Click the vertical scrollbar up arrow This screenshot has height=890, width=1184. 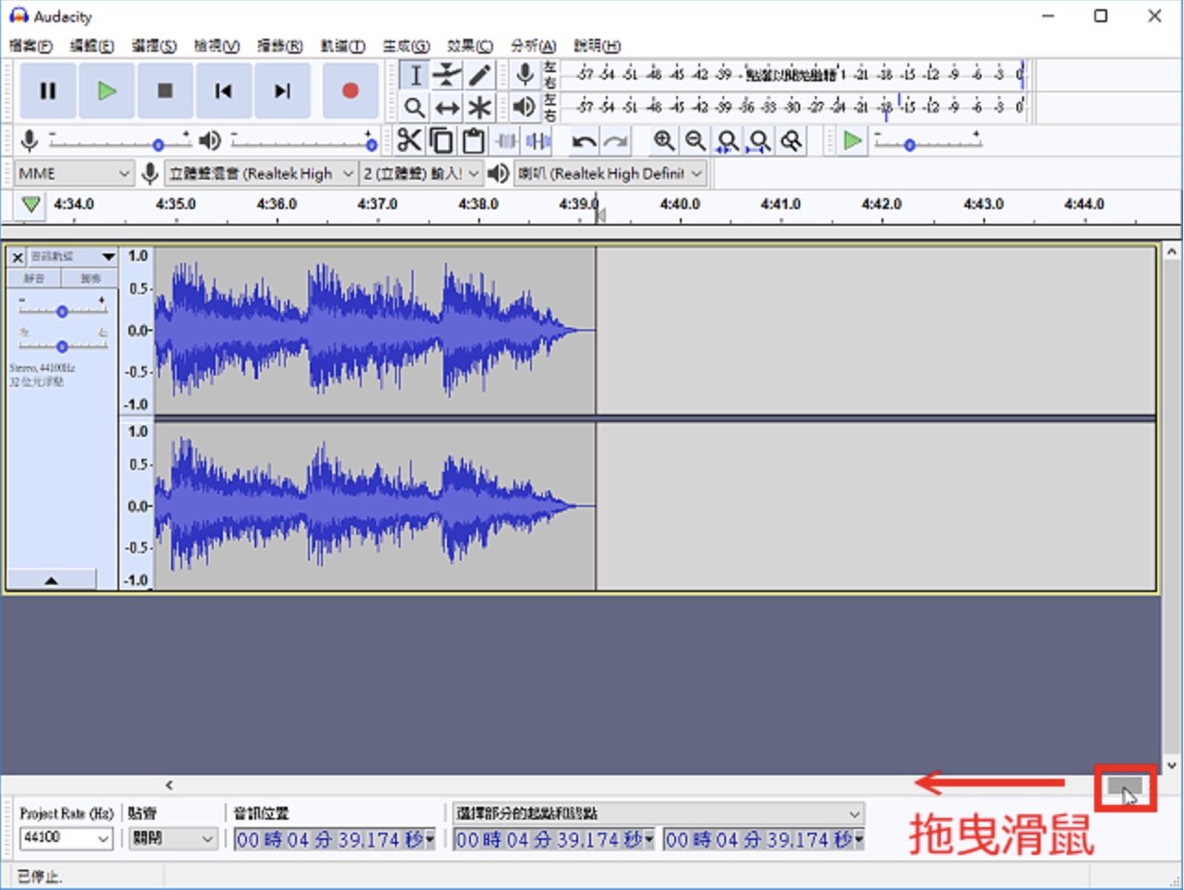pos(1172,251)
